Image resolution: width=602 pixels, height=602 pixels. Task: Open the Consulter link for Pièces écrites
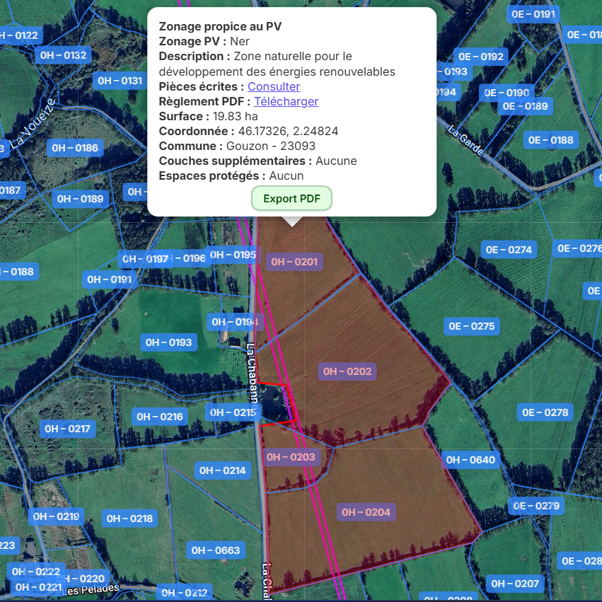click(x=273, y=86)
